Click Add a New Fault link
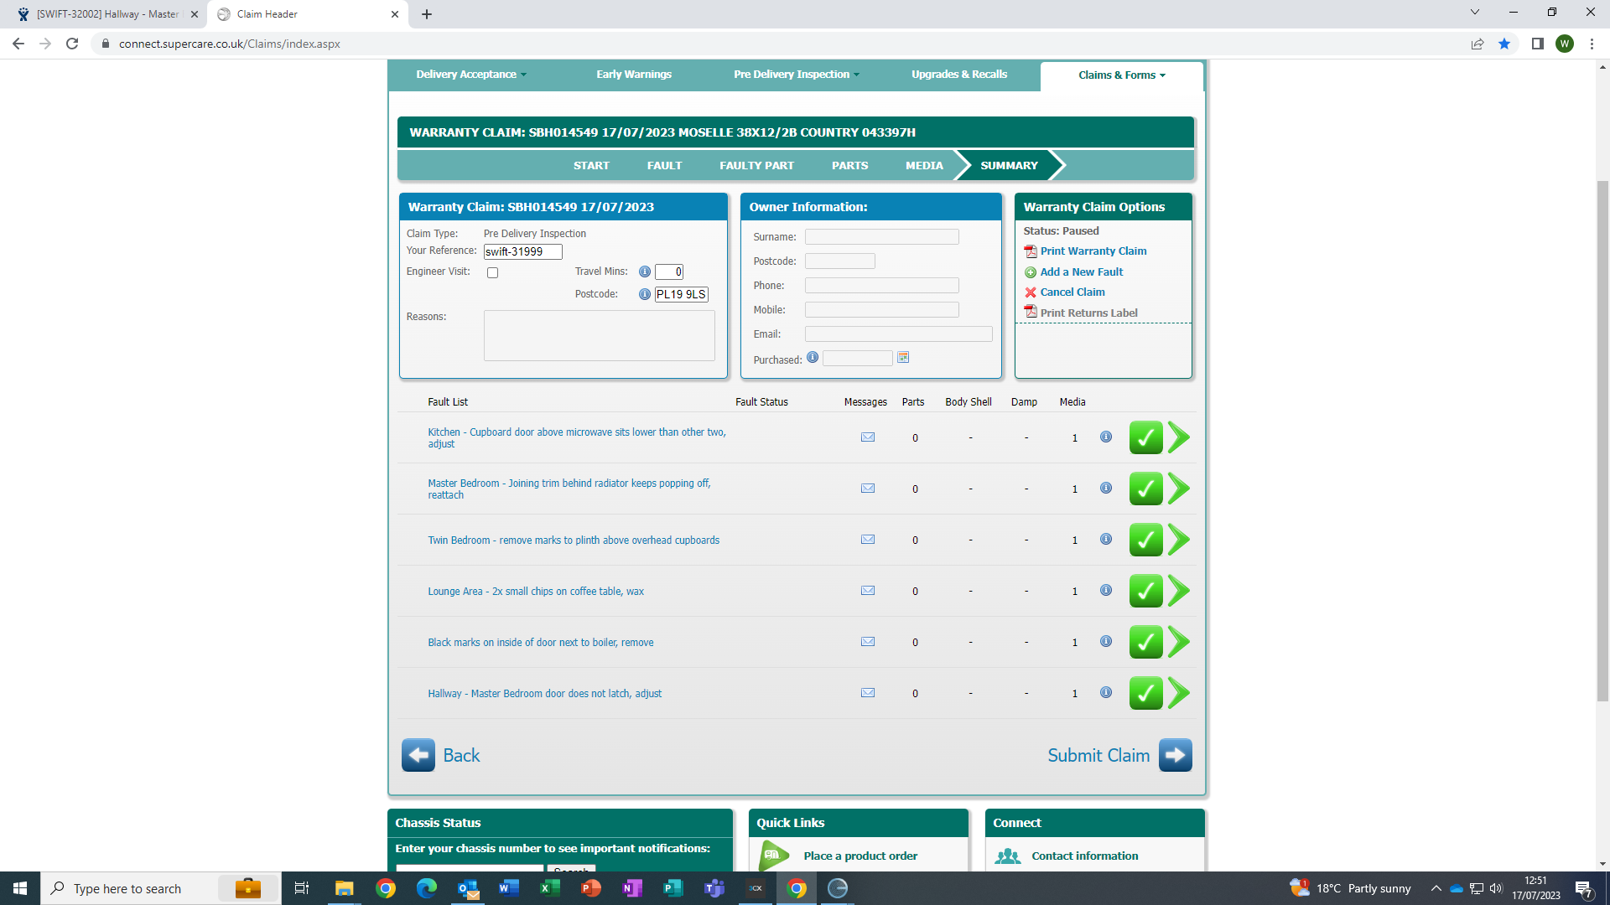 point(1081,272)
